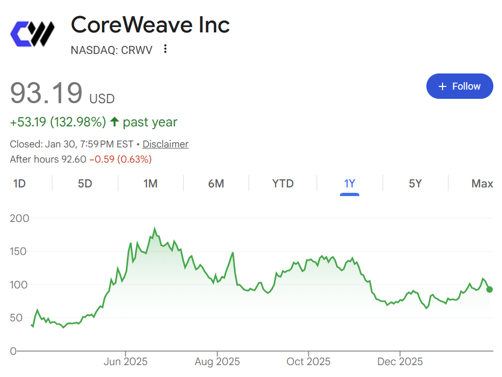Select the YTD tab
Viewport: 502px width, 377px height.
282,184
